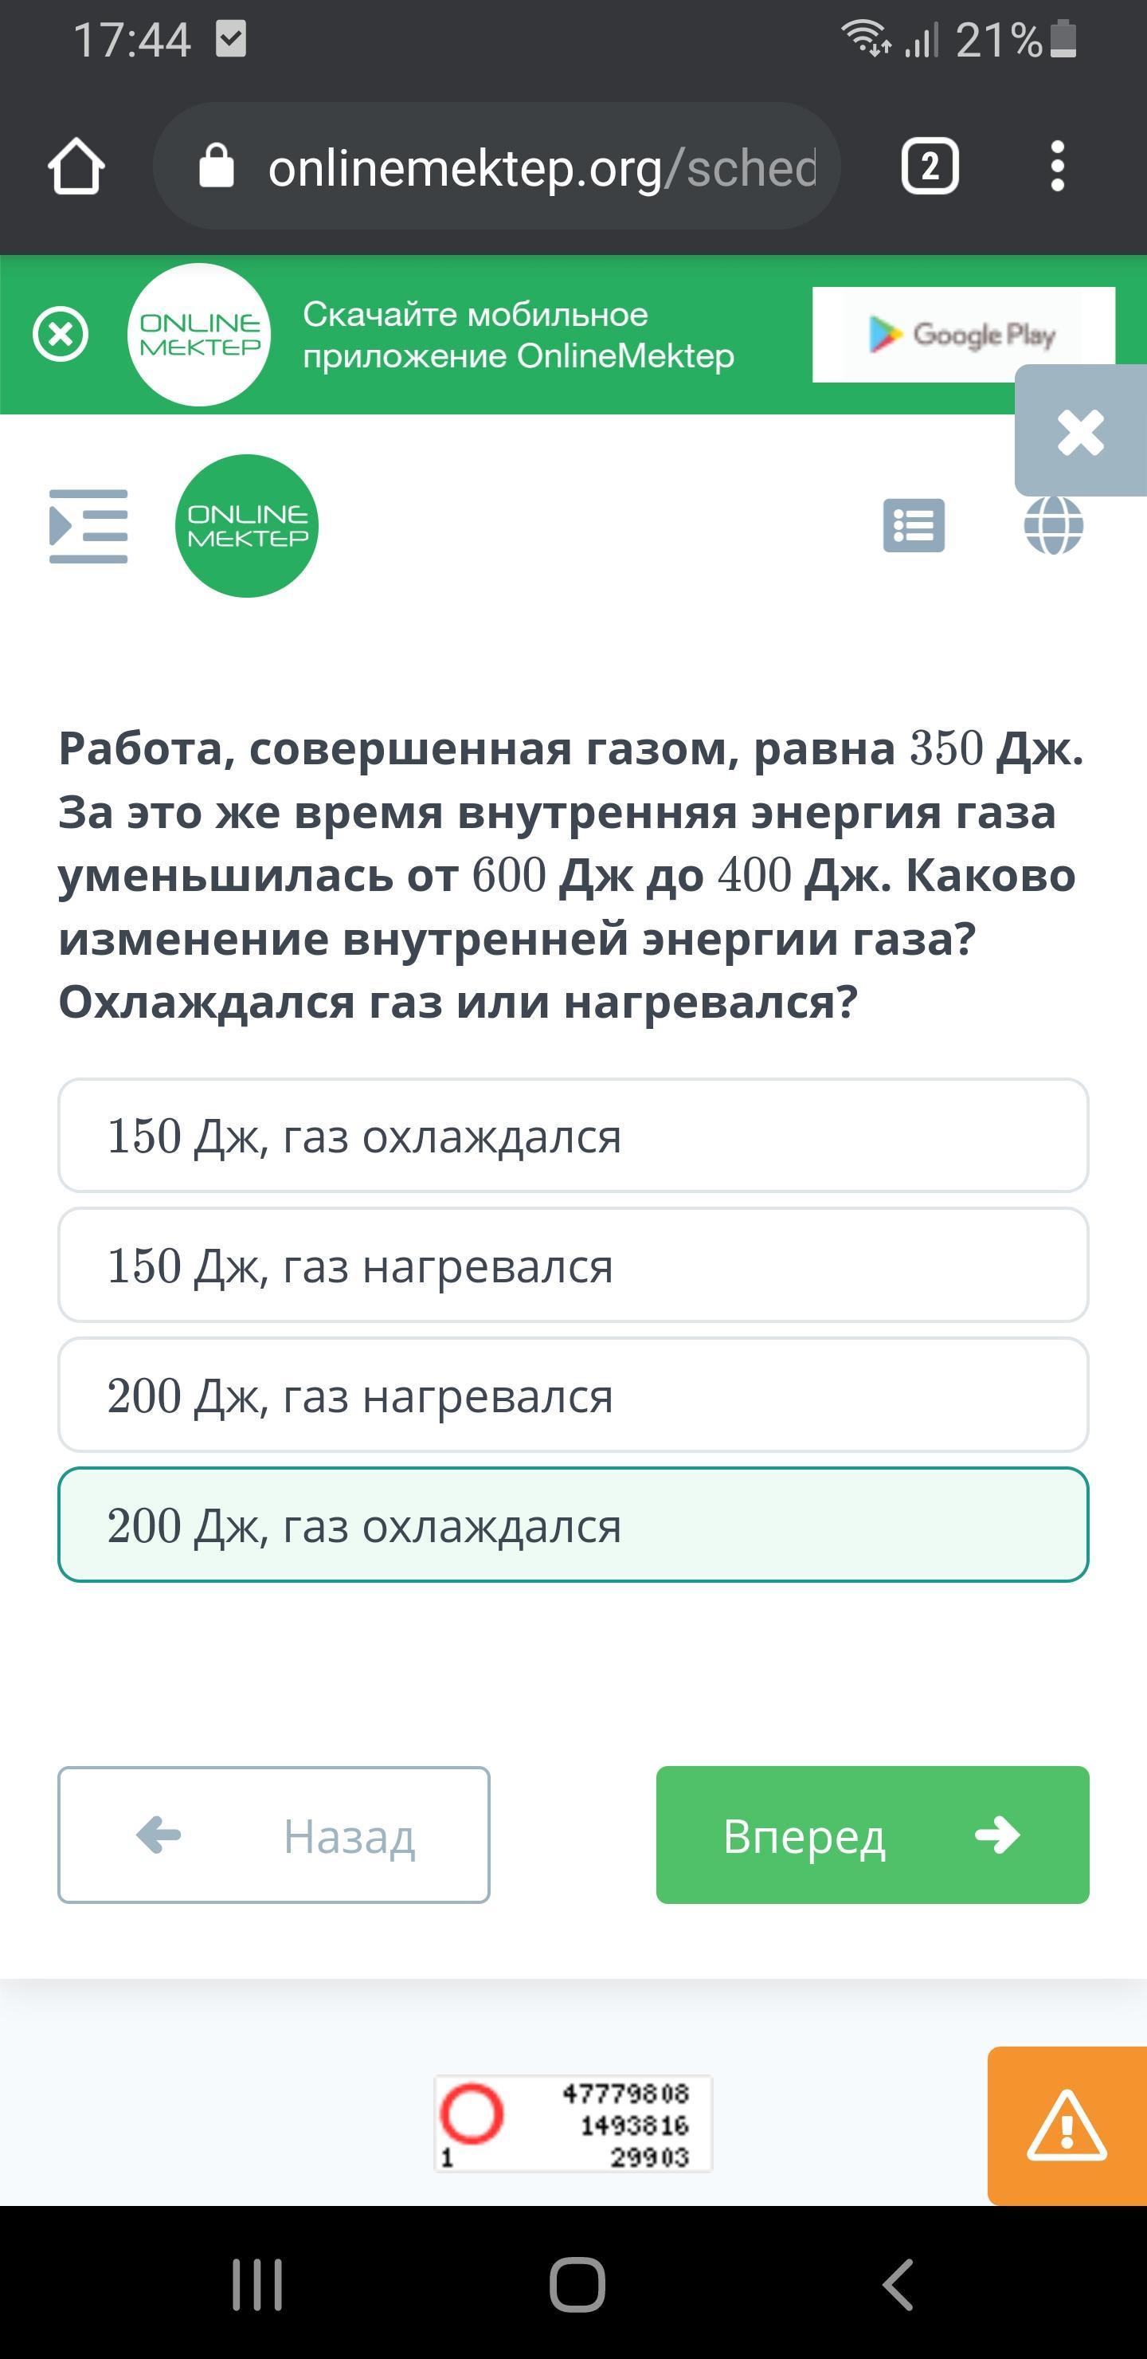Select answer "150 Дж, газ охлаждался"

pos(573,1136)
